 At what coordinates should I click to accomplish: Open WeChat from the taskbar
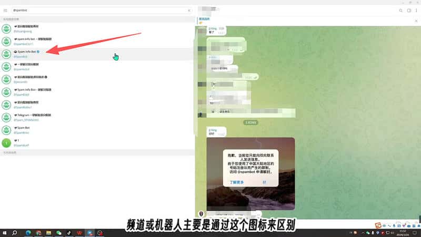59,233
